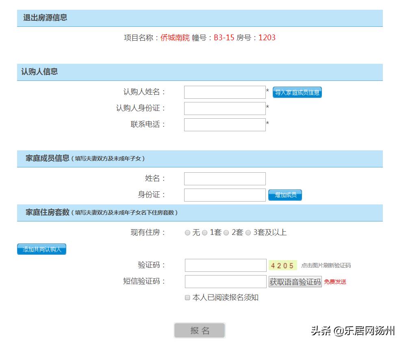Click the 报名 submit button
Viewport: 404px width, 345px height.
click(x=200, y=330)
